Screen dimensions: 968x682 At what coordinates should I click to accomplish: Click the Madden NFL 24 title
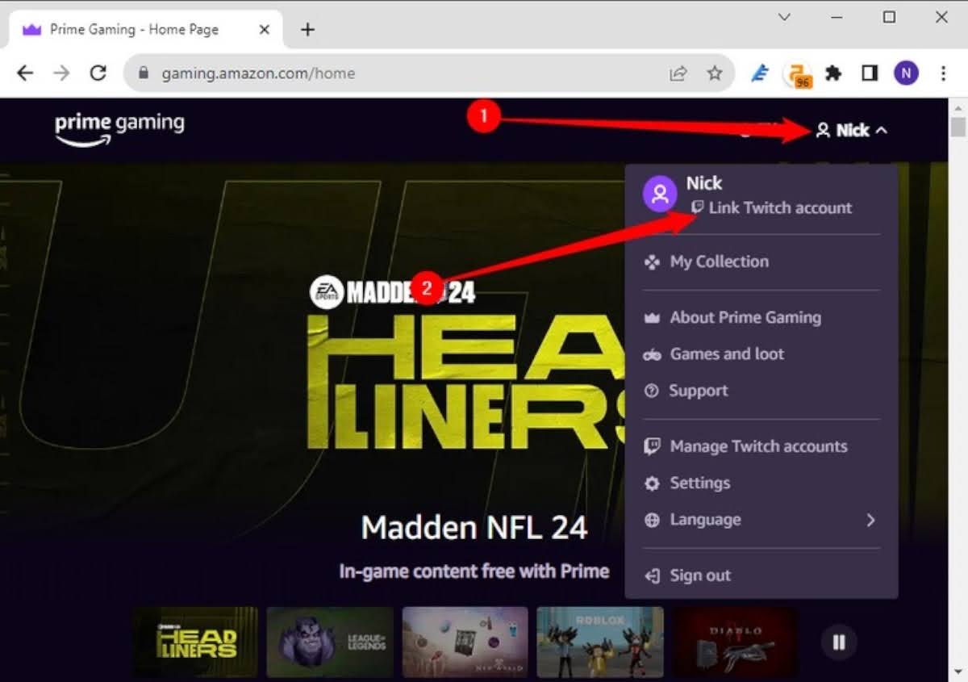474,528
